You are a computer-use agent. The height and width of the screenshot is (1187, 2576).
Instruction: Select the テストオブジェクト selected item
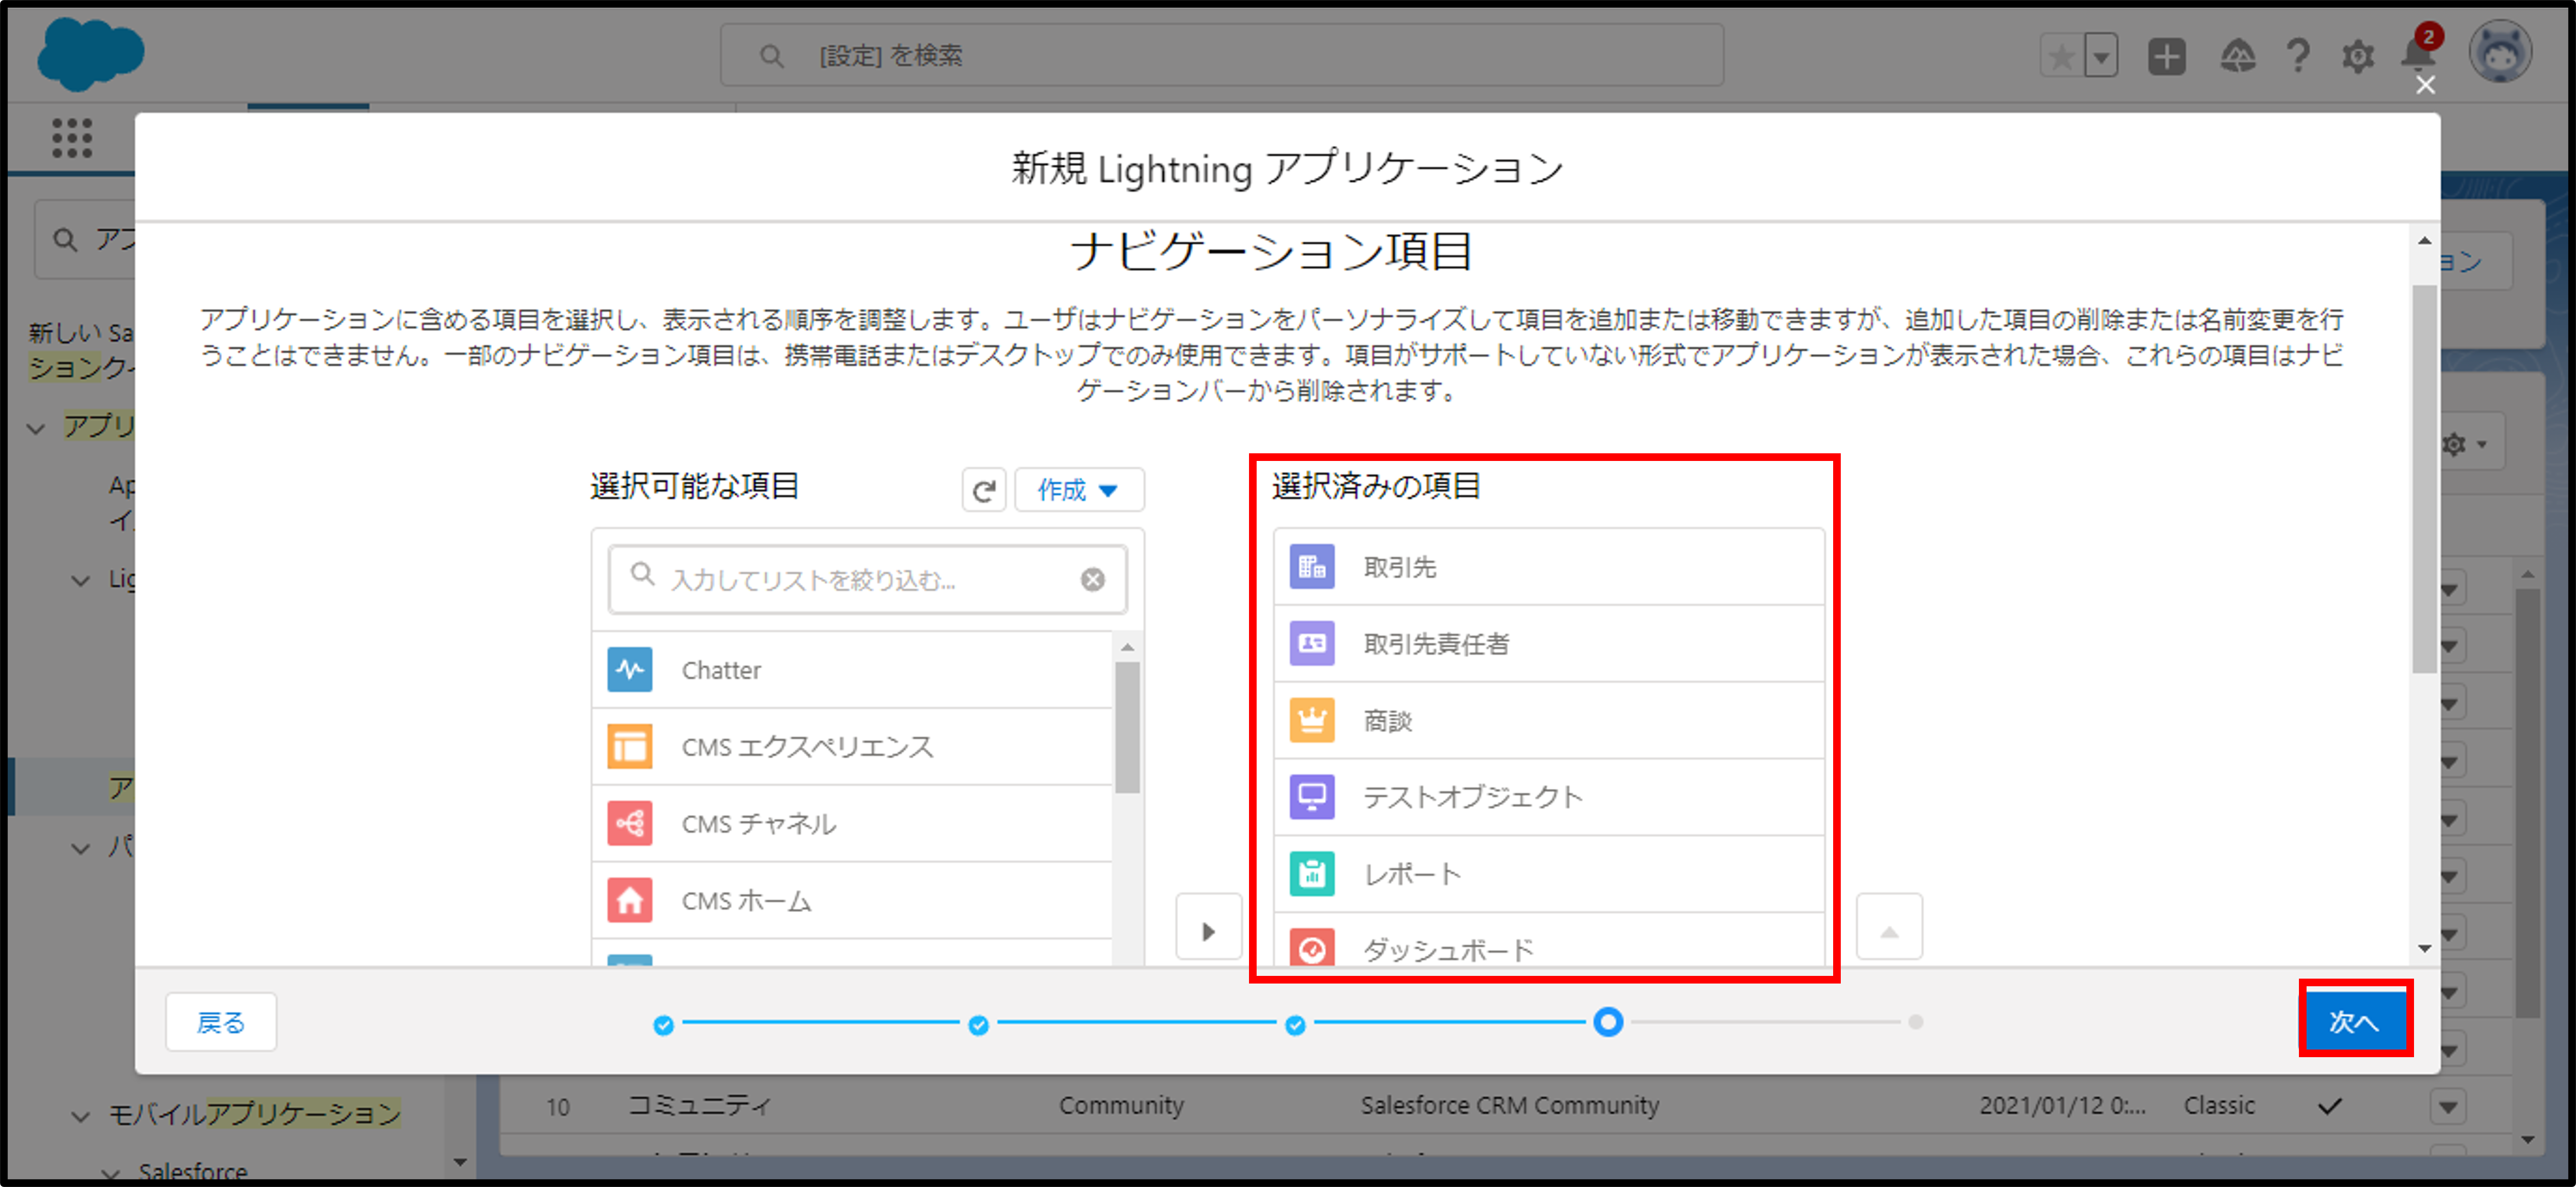point(1473,797)
